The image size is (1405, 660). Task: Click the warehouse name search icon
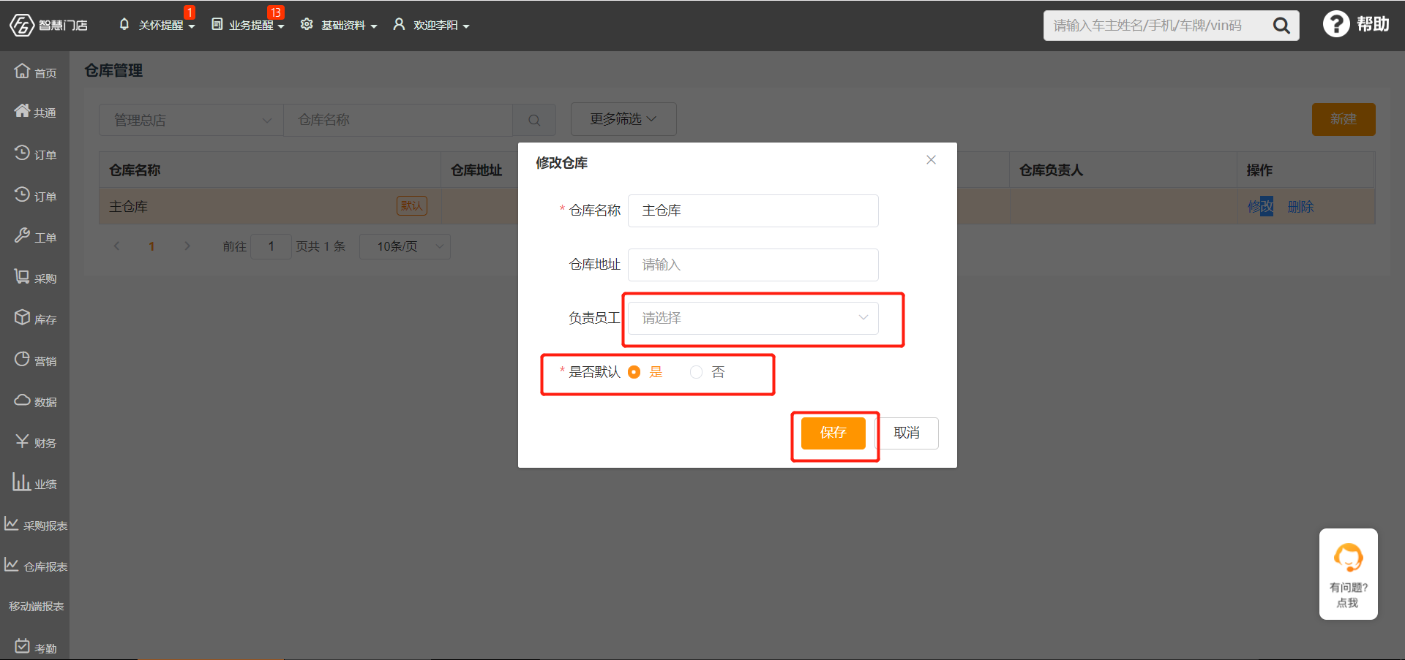coord(534,120)
